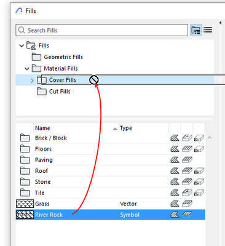Screen dimensions: 225x246
Task: Click cut fill icon in Stone row
Action: point(199,182)
